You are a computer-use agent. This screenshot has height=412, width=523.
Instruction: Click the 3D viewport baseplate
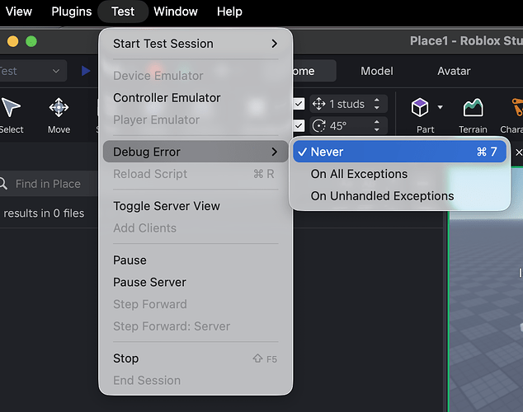[x=485, y=316]
